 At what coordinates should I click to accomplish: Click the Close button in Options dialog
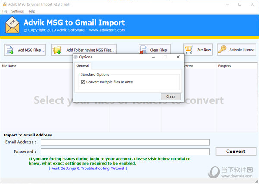pos(171,97)
